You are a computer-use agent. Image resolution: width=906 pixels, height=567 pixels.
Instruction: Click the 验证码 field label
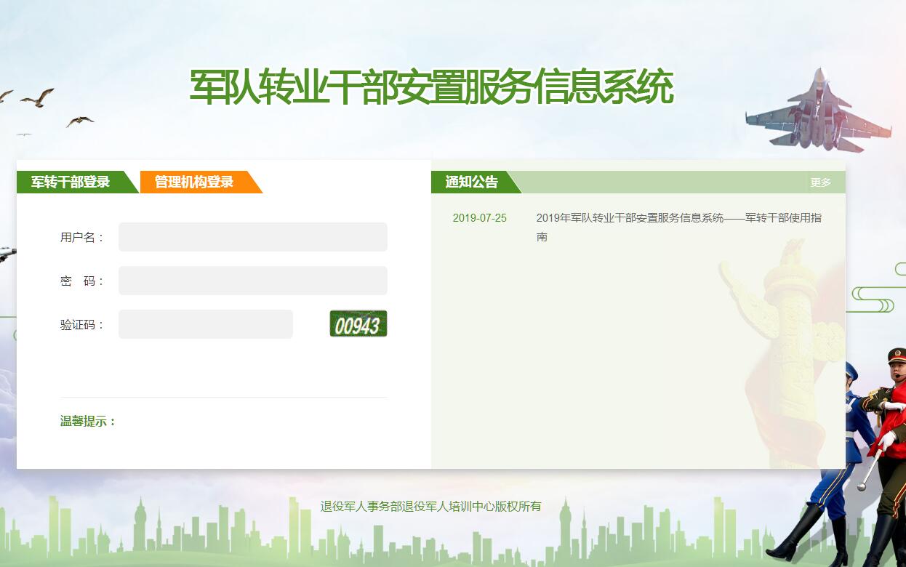[82, 325]
